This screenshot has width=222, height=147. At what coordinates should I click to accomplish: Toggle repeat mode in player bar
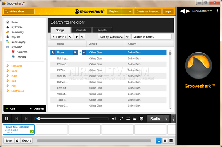pyautogui.click(x=121, y=118)
